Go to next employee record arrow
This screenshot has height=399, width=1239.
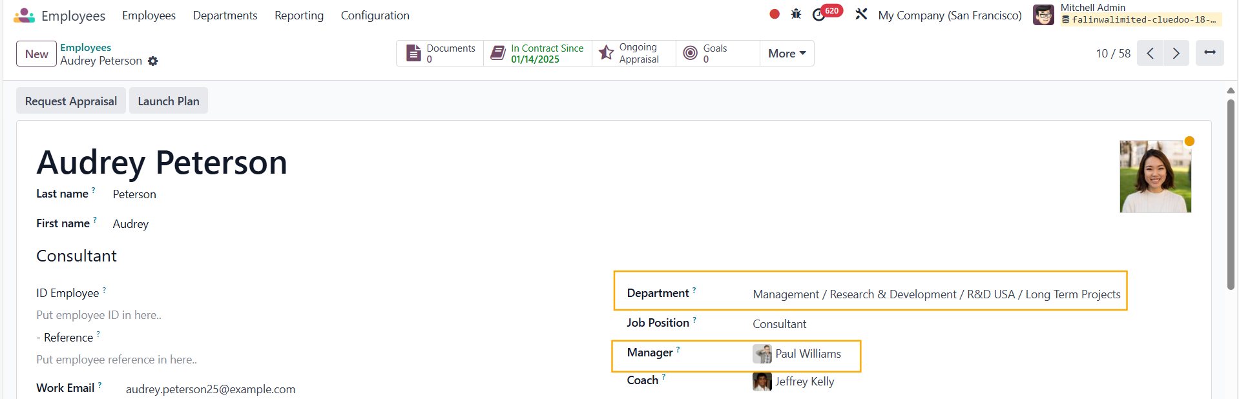click(x=1176, y=54)
